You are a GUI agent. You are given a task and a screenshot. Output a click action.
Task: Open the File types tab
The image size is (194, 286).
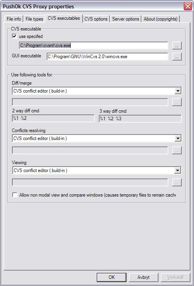point(34,19)
